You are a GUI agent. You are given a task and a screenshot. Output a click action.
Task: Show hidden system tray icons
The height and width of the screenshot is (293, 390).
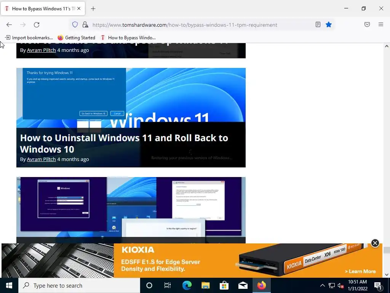click(x=322, y=285)
